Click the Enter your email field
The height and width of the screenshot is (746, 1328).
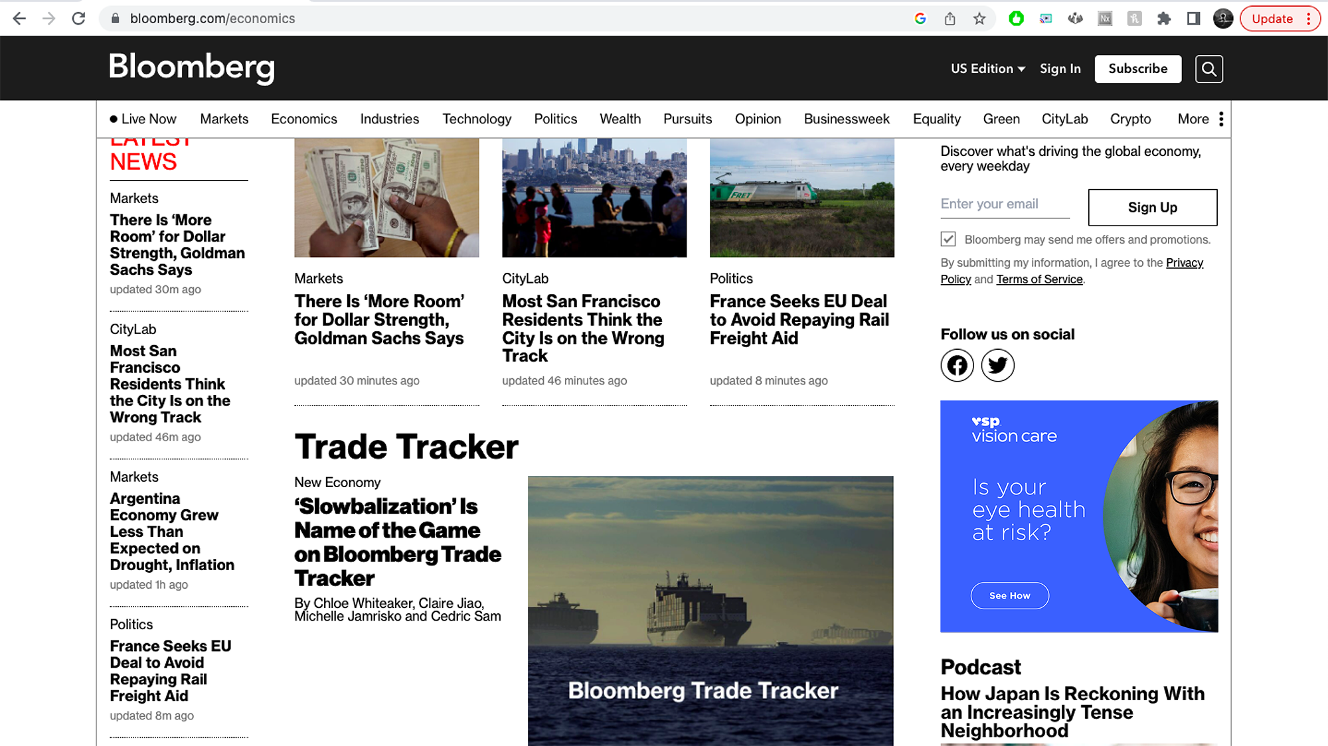(x=1005, y=204)
